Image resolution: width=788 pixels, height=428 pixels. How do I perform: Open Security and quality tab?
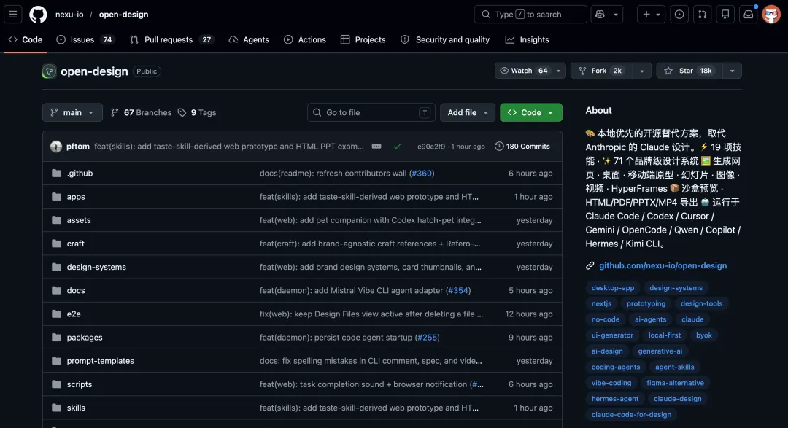(x=445, y=39)
